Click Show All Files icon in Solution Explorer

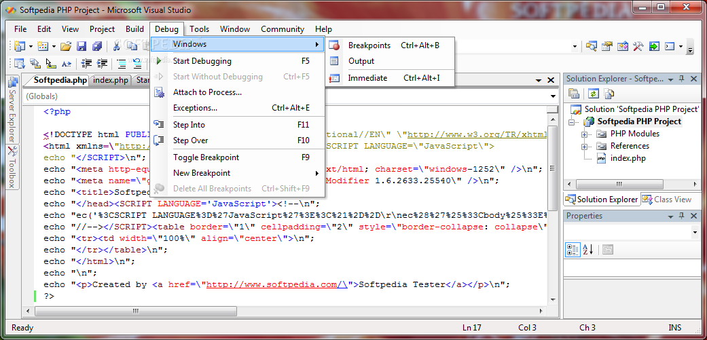(x=609, y=94)
